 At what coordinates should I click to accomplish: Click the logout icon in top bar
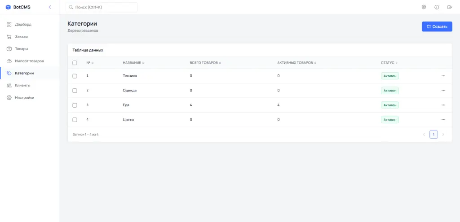449,7
